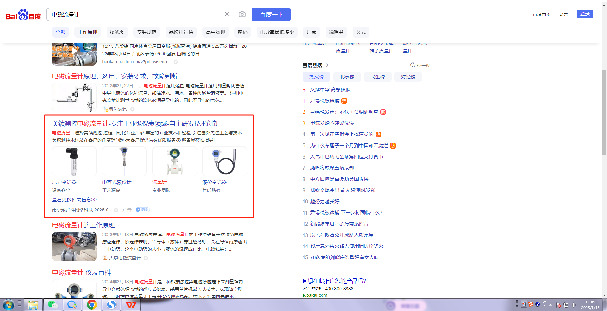Launch WPS Office from the taskbar
The height and width of the screenshot is (311, 607).
(131, 305)
